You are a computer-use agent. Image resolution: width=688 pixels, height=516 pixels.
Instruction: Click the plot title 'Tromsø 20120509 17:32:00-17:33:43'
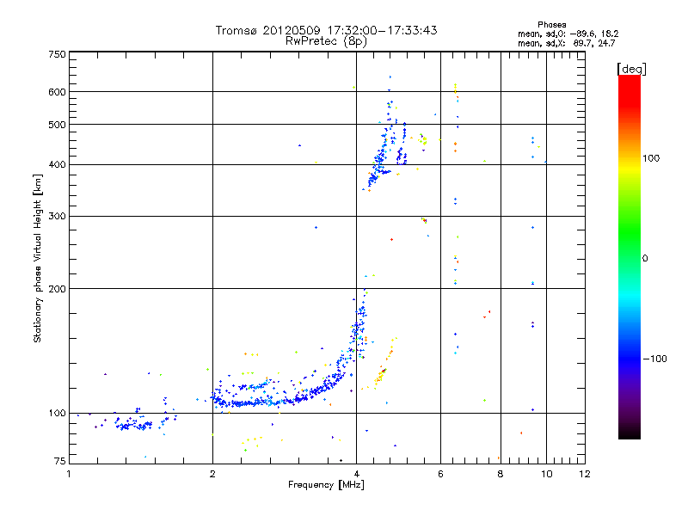pyautogui.click(x=326, y=30)
